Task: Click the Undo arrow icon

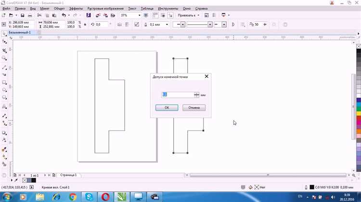Action: [x=63, y=15]
